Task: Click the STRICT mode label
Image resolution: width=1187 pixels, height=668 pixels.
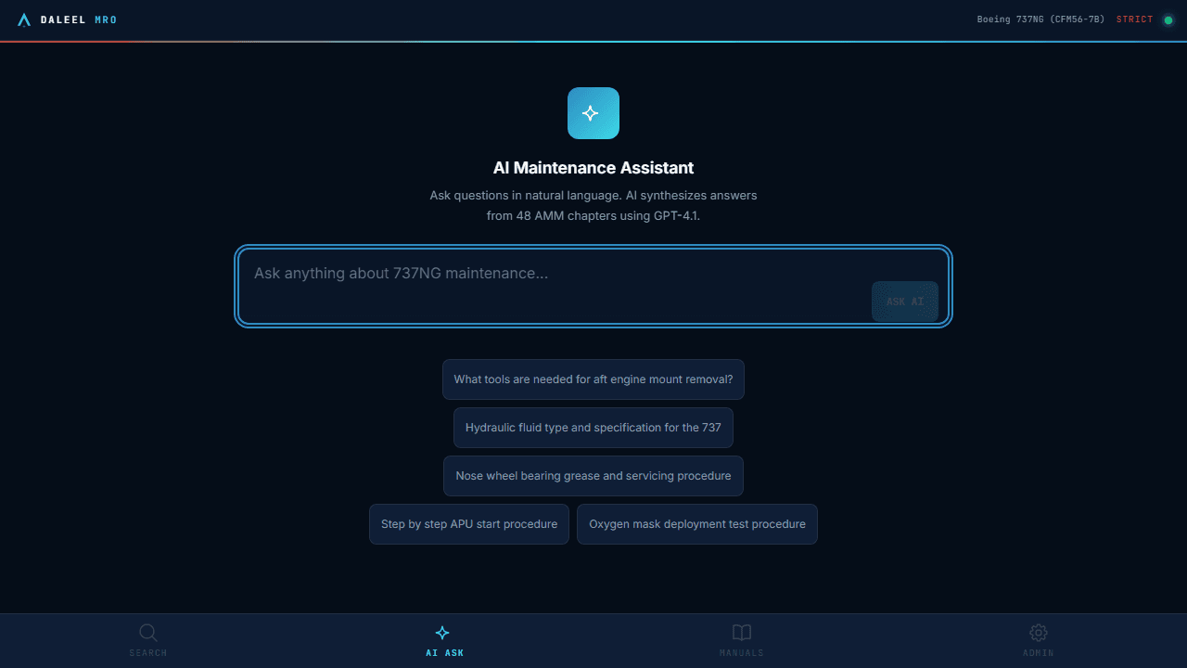Action: click(x=1135, y=19)
